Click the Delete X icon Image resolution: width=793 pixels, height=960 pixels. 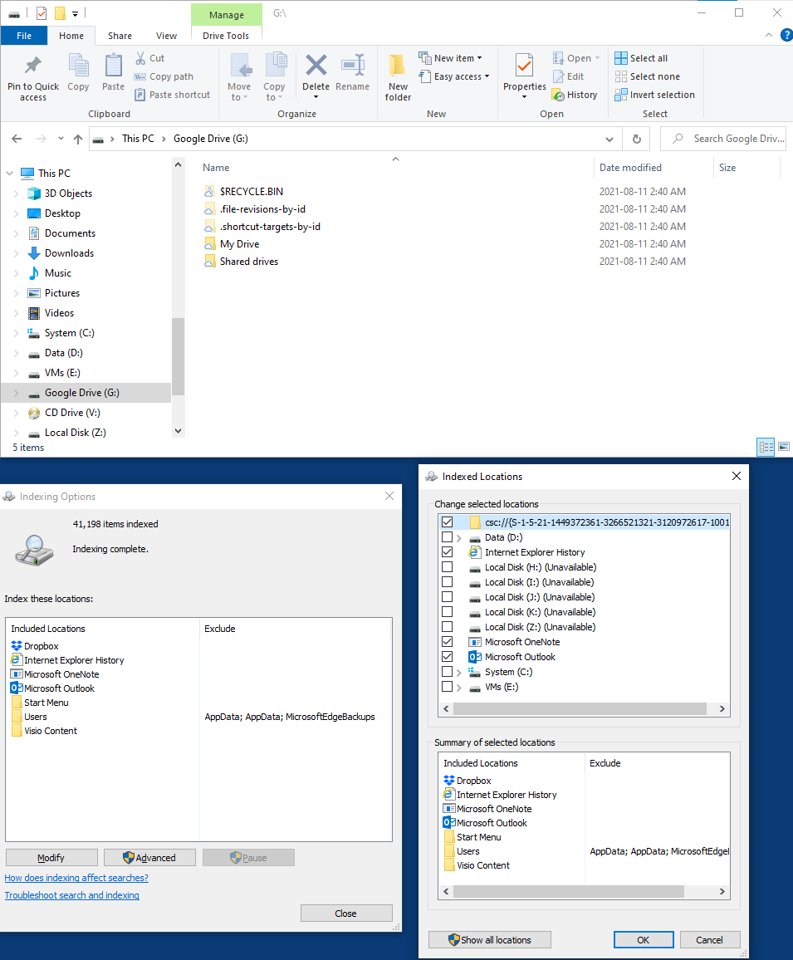(x=316, y=65)
